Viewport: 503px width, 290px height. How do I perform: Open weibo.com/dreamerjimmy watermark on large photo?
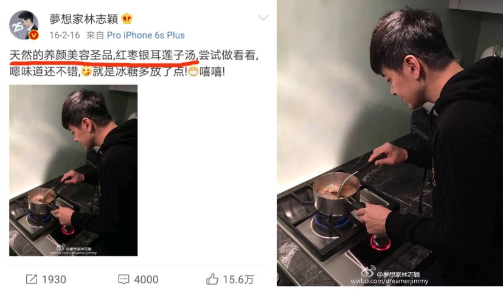389,281
